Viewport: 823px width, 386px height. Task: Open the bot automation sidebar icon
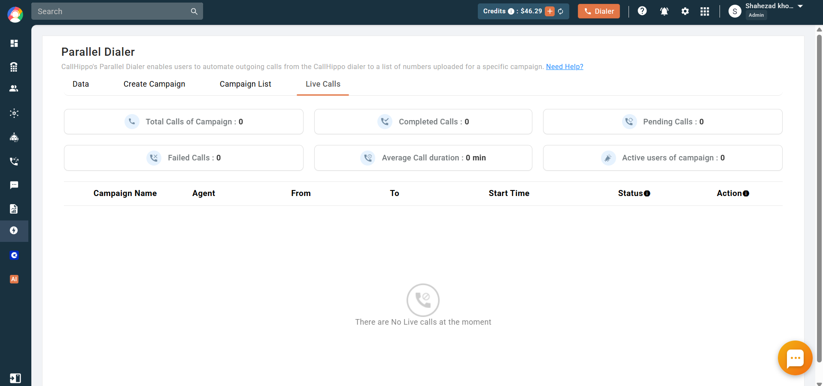tap(14, 137)
